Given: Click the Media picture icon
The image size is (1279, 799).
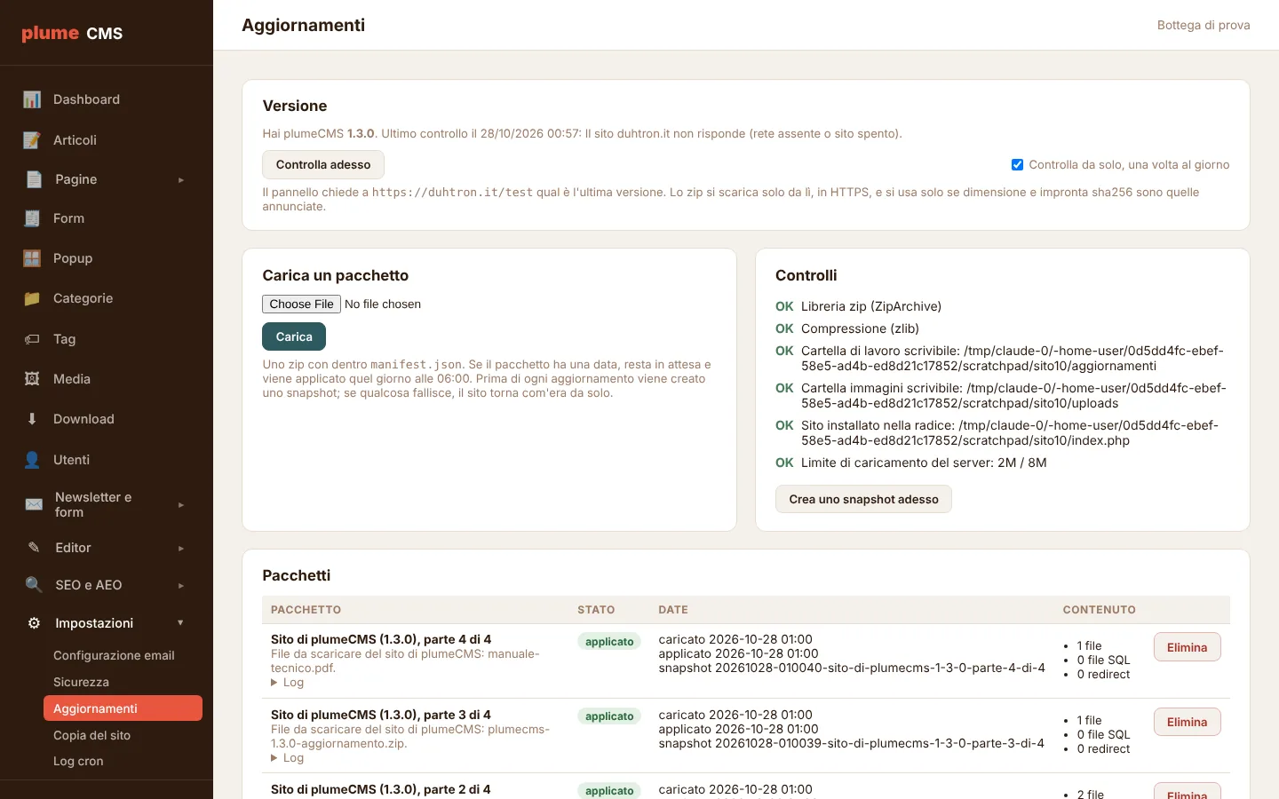Looking at the screenshot, I should point(32,379).
